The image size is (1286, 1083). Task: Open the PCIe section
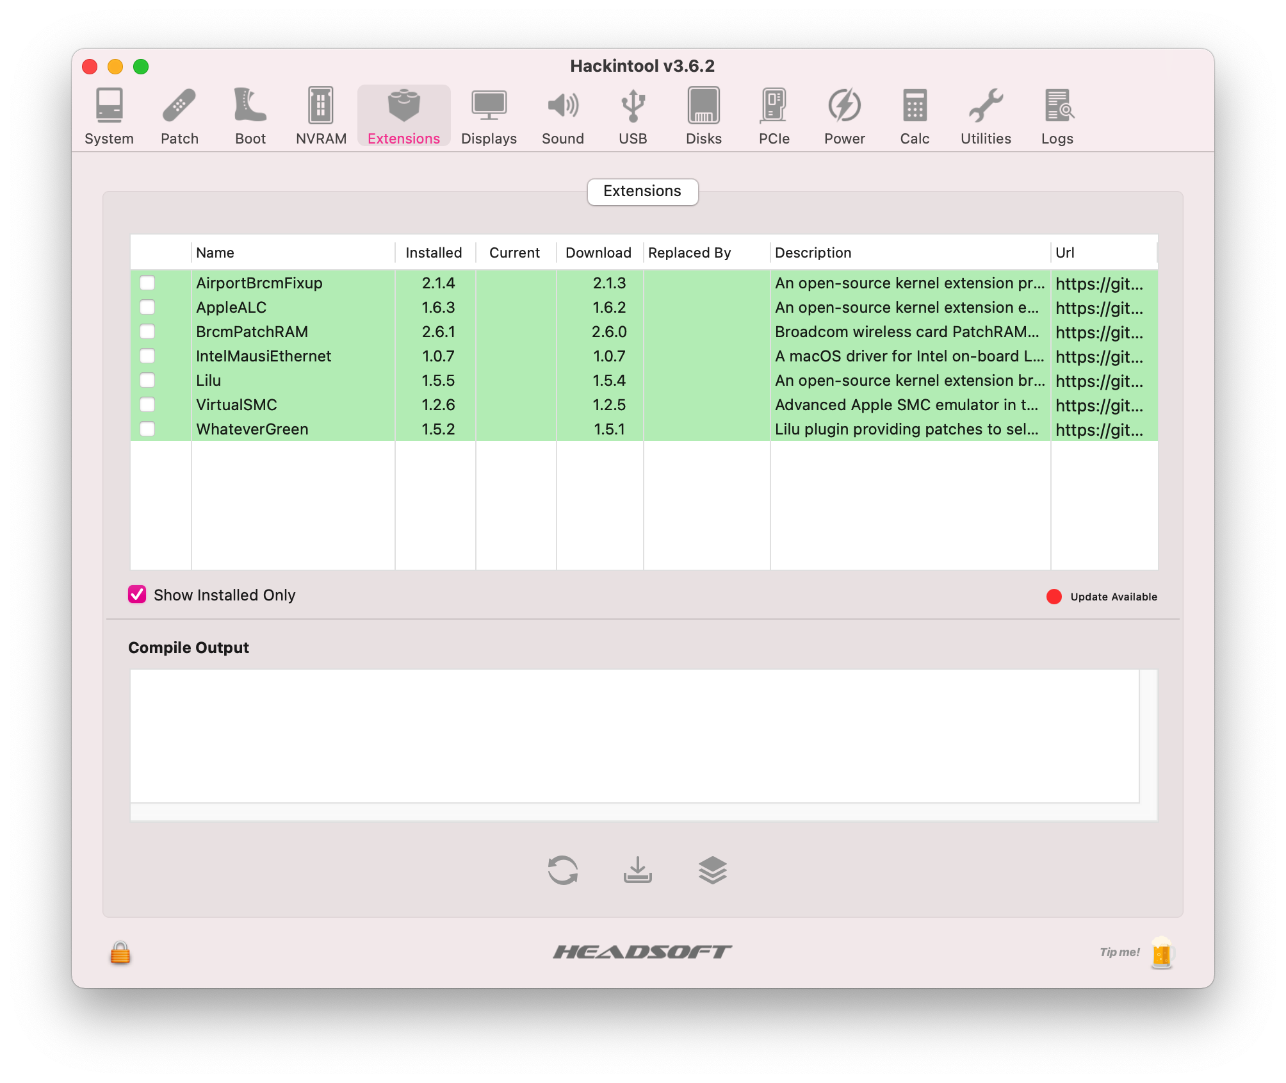pos(774,116)
